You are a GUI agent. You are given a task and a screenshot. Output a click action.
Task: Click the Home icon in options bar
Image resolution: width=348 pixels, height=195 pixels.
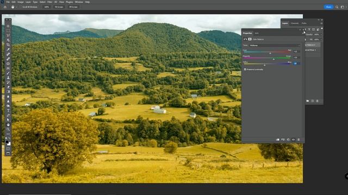tap(5, 7)
